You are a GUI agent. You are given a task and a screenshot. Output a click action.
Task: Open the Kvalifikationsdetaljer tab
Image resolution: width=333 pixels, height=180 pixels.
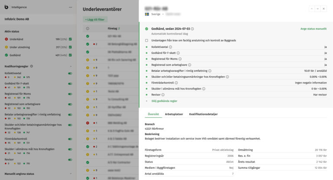(x=203, y=114)
